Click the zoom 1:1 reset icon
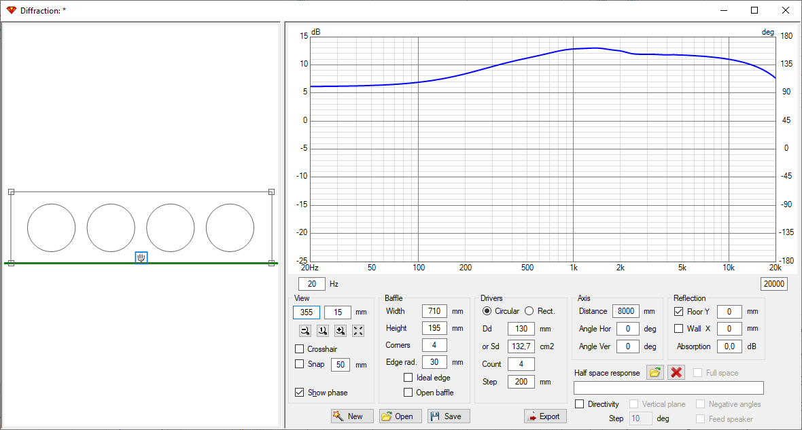 point(323,331)
